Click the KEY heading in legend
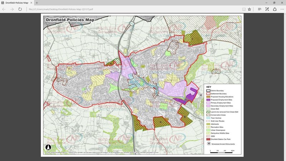Screen dimensions: 286x161 [x=209, y=87]
